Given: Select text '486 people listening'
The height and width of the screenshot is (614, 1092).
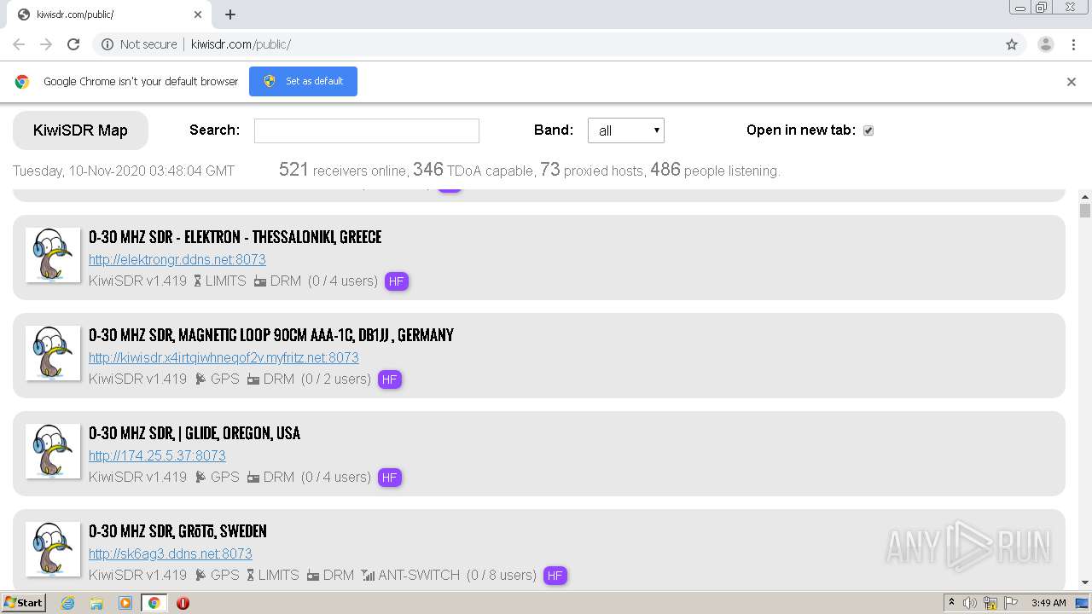Looking at the screenshot, I should (713, 170).
